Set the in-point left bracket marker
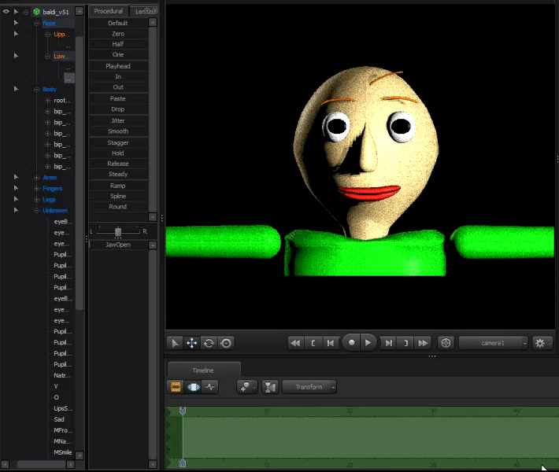 313,343
